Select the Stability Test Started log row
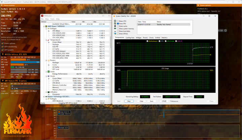This screenshot has height=140, width=242. point(164,25)
